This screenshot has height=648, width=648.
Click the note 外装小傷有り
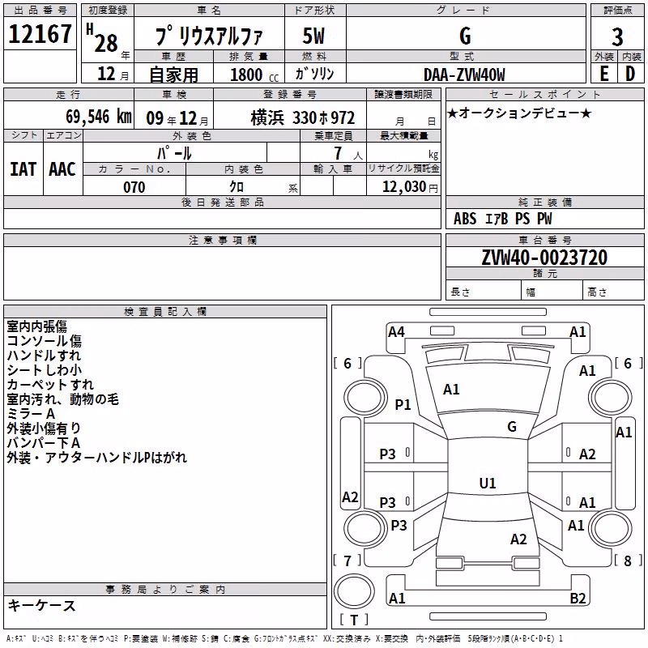click(x=44, y=428)
